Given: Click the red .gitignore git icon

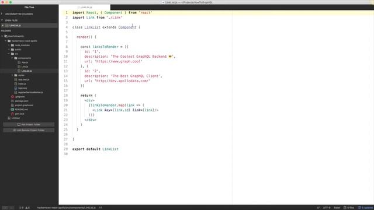Looking at the screenshot, I should 12,97.
